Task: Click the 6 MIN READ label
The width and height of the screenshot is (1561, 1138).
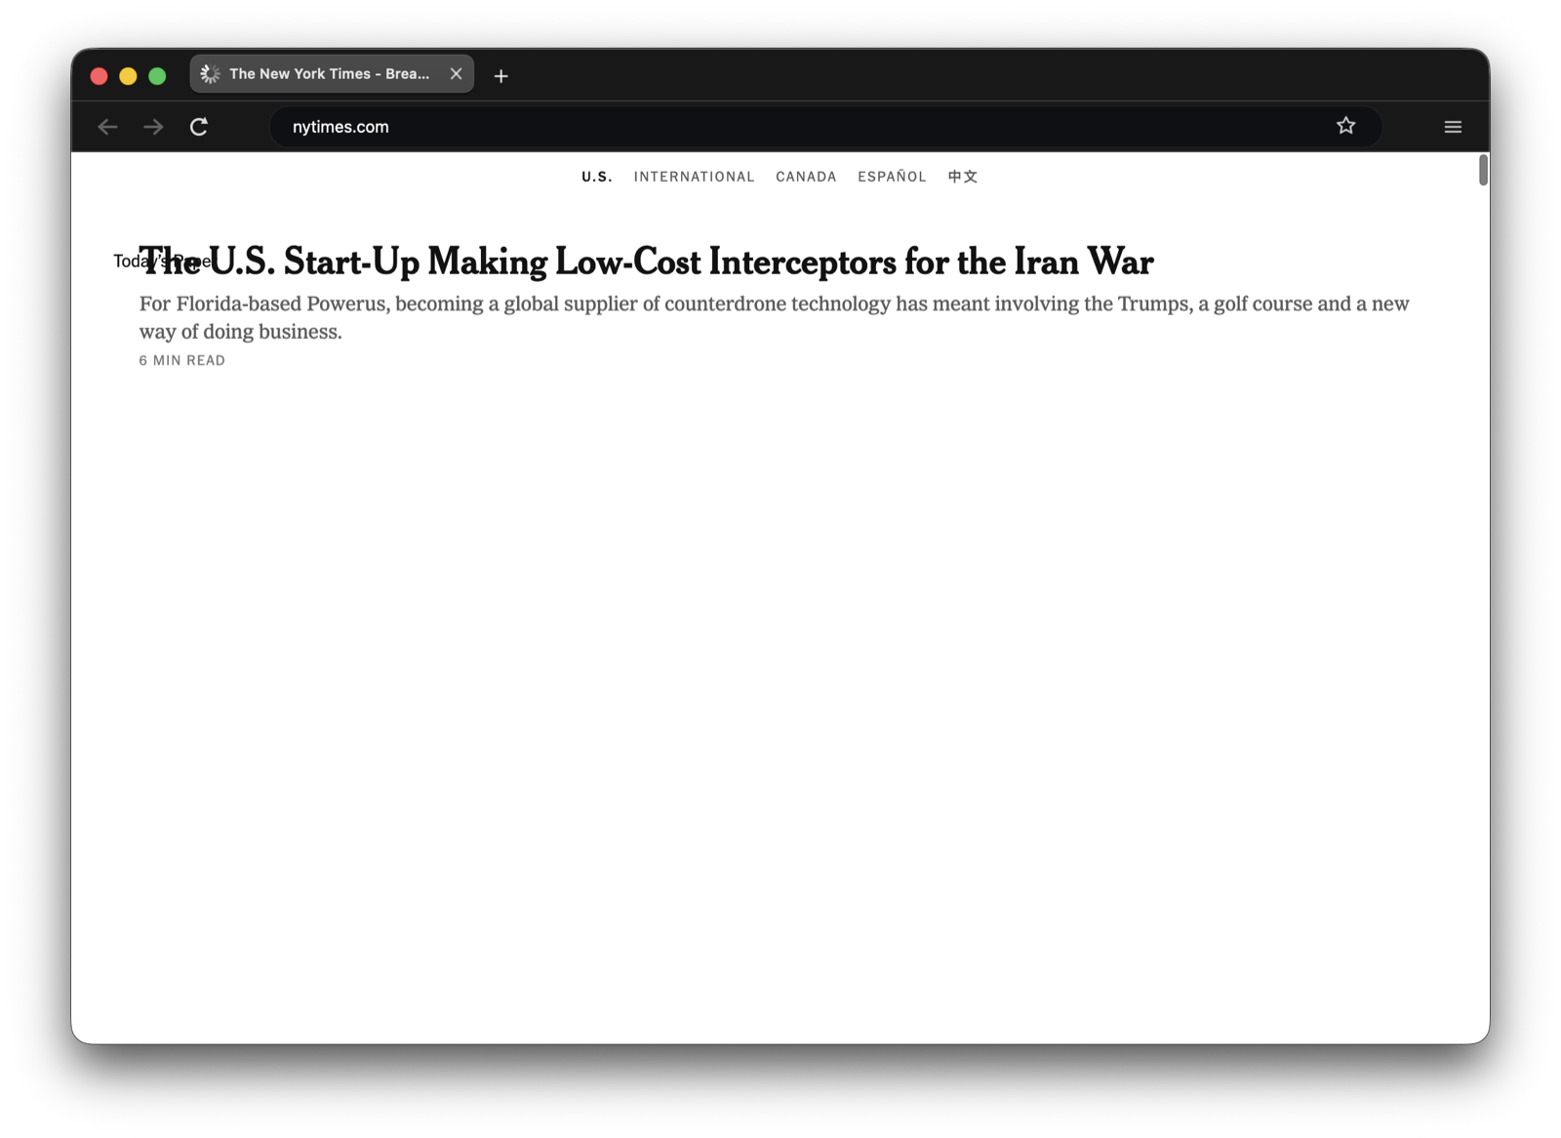Action: pos(181,360)
